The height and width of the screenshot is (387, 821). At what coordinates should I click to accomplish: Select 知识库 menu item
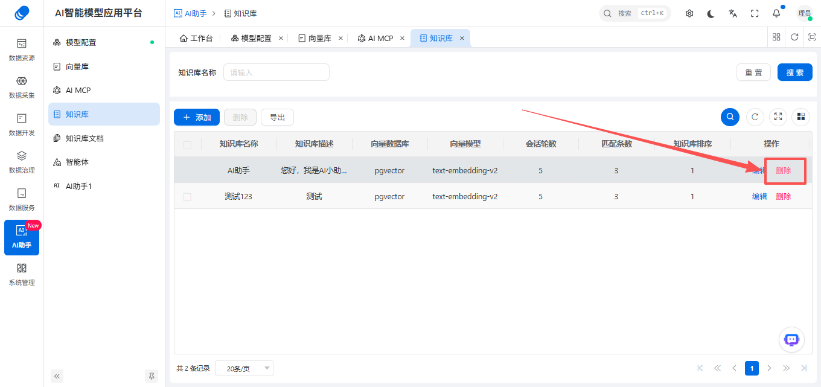(104, 114)
